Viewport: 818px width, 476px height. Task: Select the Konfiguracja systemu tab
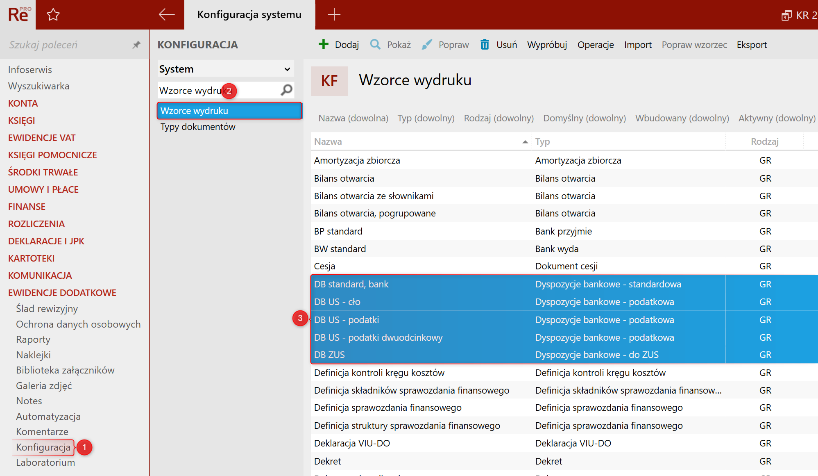tap(249, 15)
